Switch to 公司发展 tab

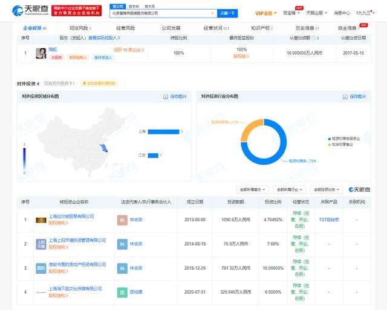(171, 28)
